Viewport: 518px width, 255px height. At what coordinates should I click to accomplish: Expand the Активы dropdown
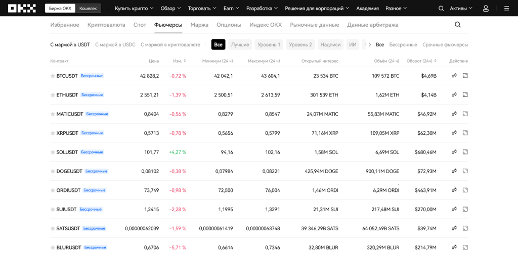(461, 9)
